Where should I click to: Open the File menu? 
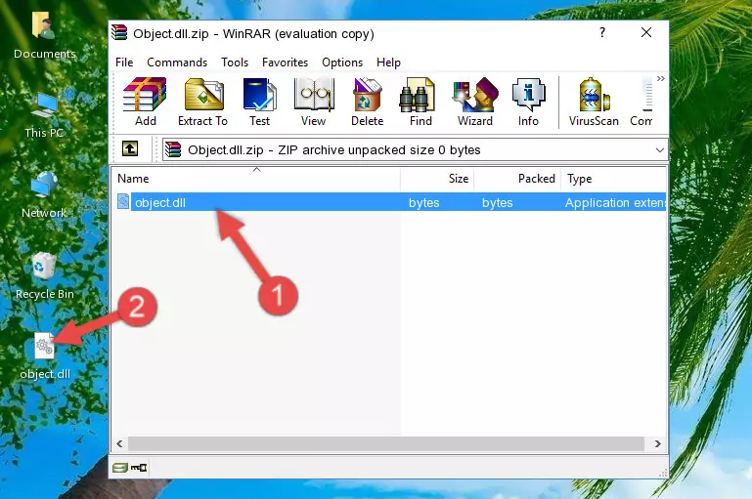pos(124,62)
